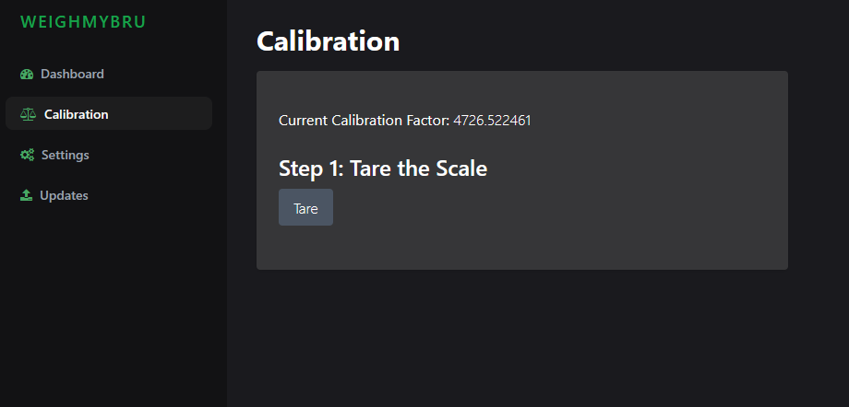Screen dimensions: 849x407
Task: Click the Dashboard gauge icon
Action: point(27,75)
